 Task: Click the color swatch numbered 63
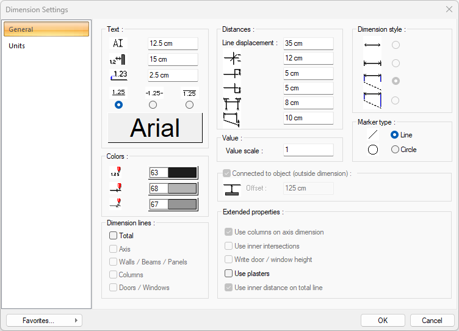pos(173,173)
